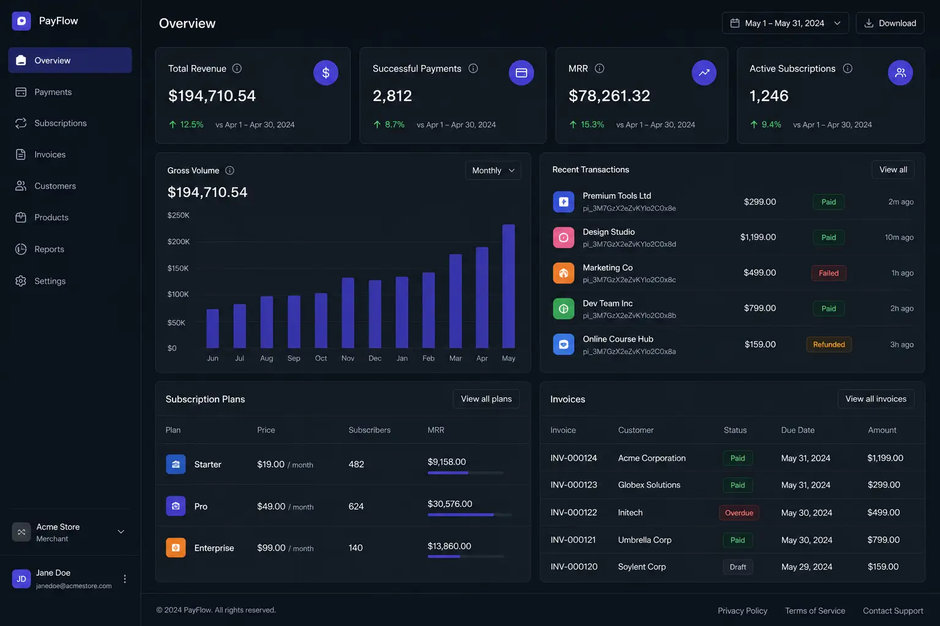Click the Due Date column header
This screenshot has height=626, width=940.
pos(797,430)
